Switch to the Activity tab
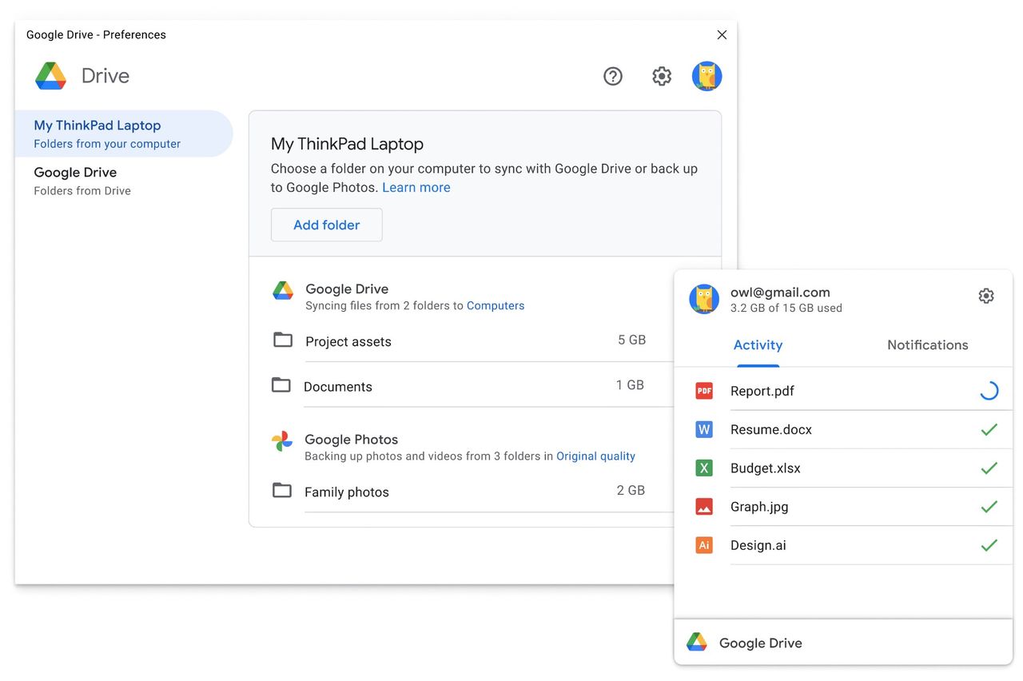This screenshot has height=681, width=1023. coord(757,344)
